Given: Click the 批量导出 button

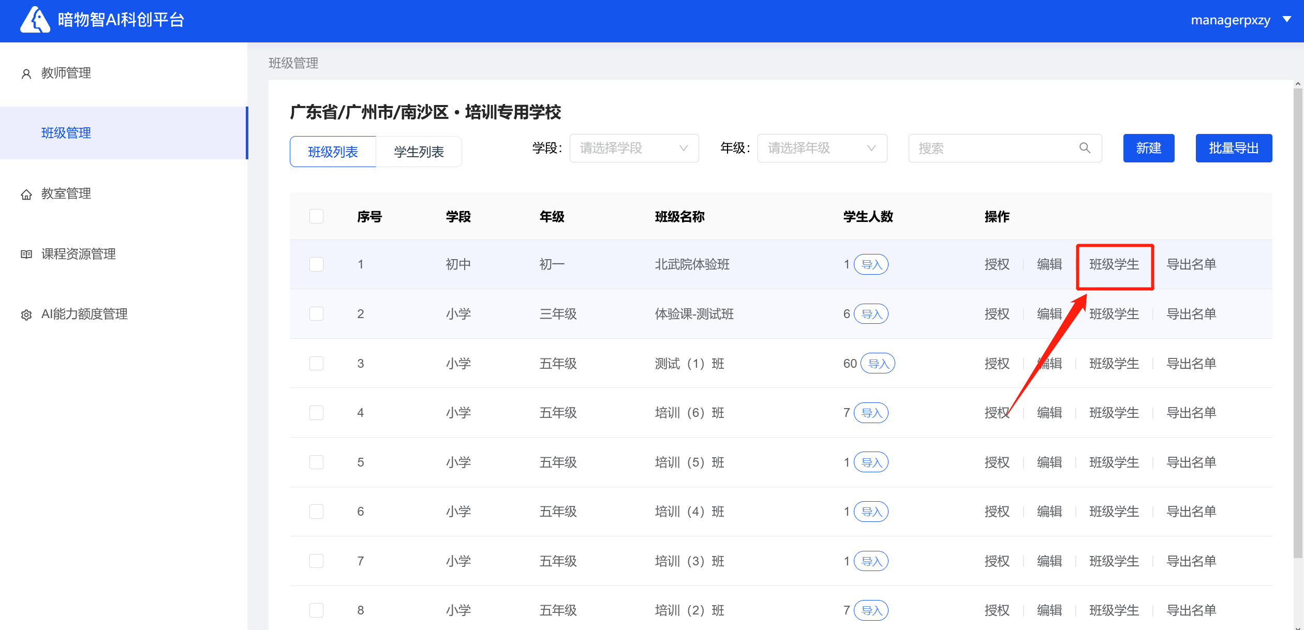Looking at the screenshot, I should click(x=1233, y=148).
